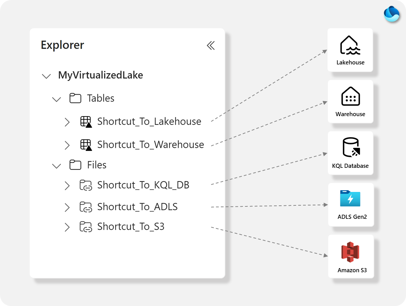Select the KQL Database cylinder icon

[351, 147]
